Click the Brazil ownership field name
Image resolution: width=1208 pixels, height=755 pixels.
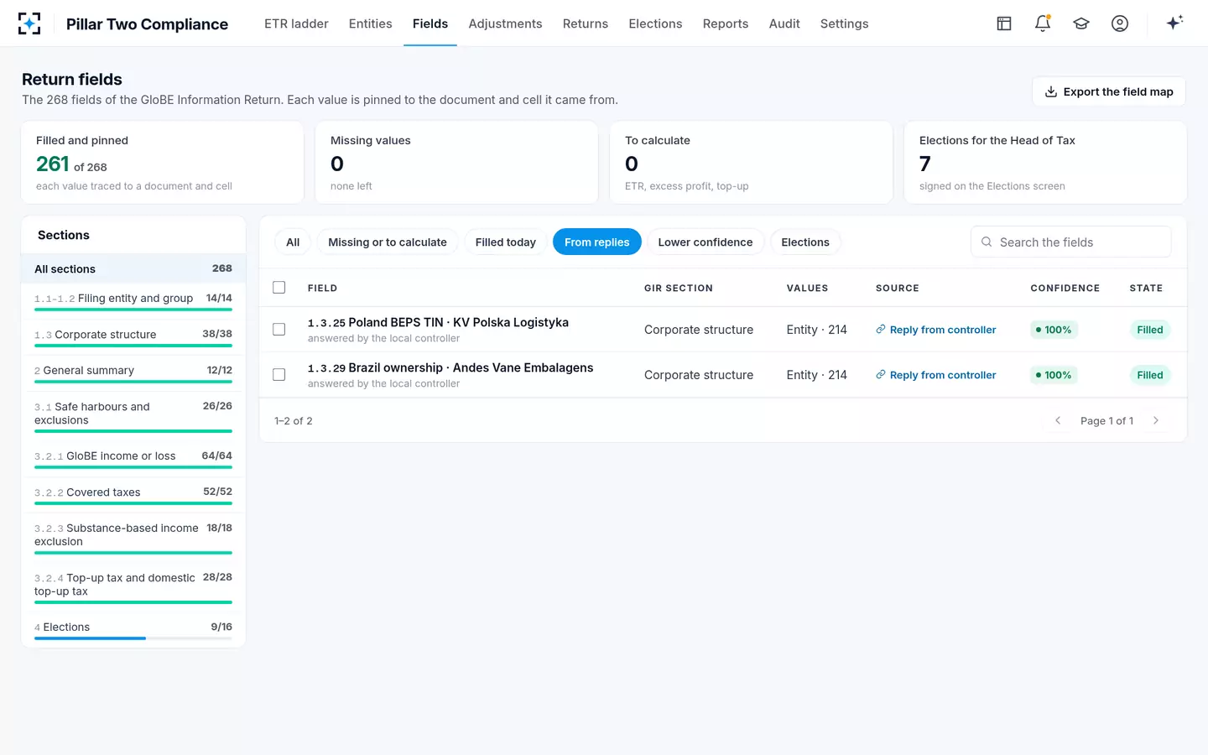coord(450,367)
